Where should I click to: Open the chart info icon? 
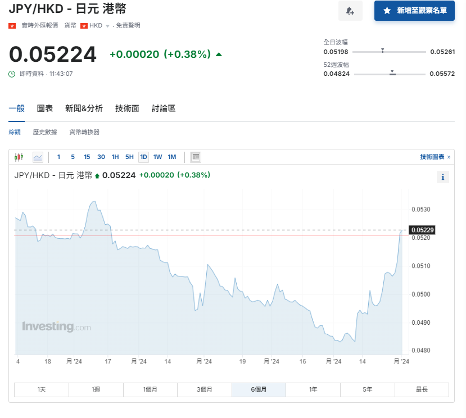coord(442,177)
